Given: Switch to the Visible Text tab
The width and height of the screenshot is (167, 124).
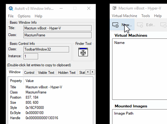Looking at the screenshot, I should tap(46, 72).
